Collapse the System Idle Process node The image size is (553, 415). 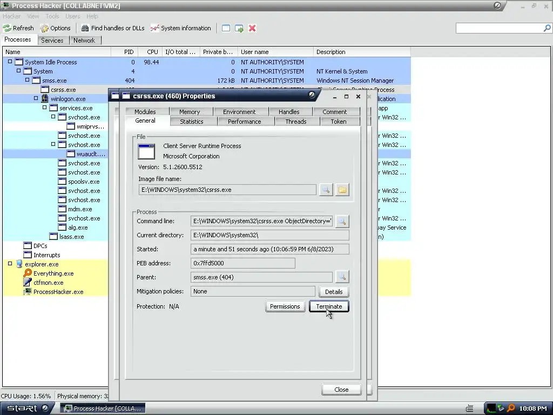tap(10, 62)
